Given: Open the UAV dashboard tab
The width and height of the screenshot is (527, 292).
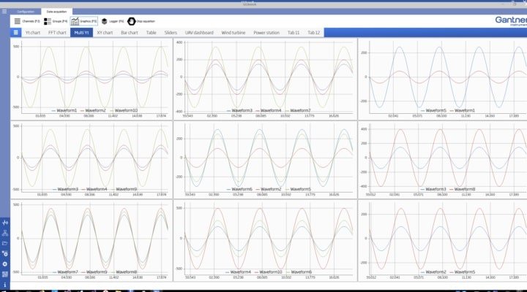Looking at the screenshot, I should (x=199, y=33).
